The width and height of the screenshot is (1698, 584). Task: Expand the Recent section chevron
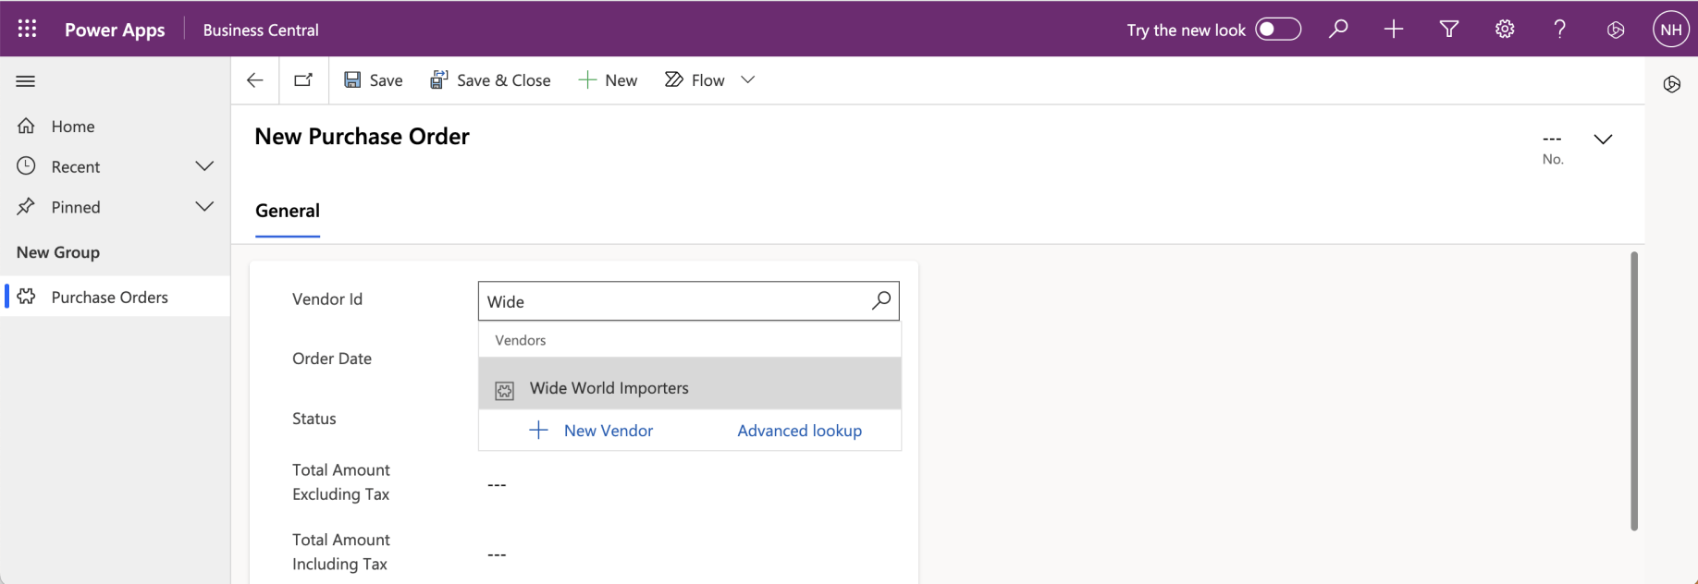point(204,166)
